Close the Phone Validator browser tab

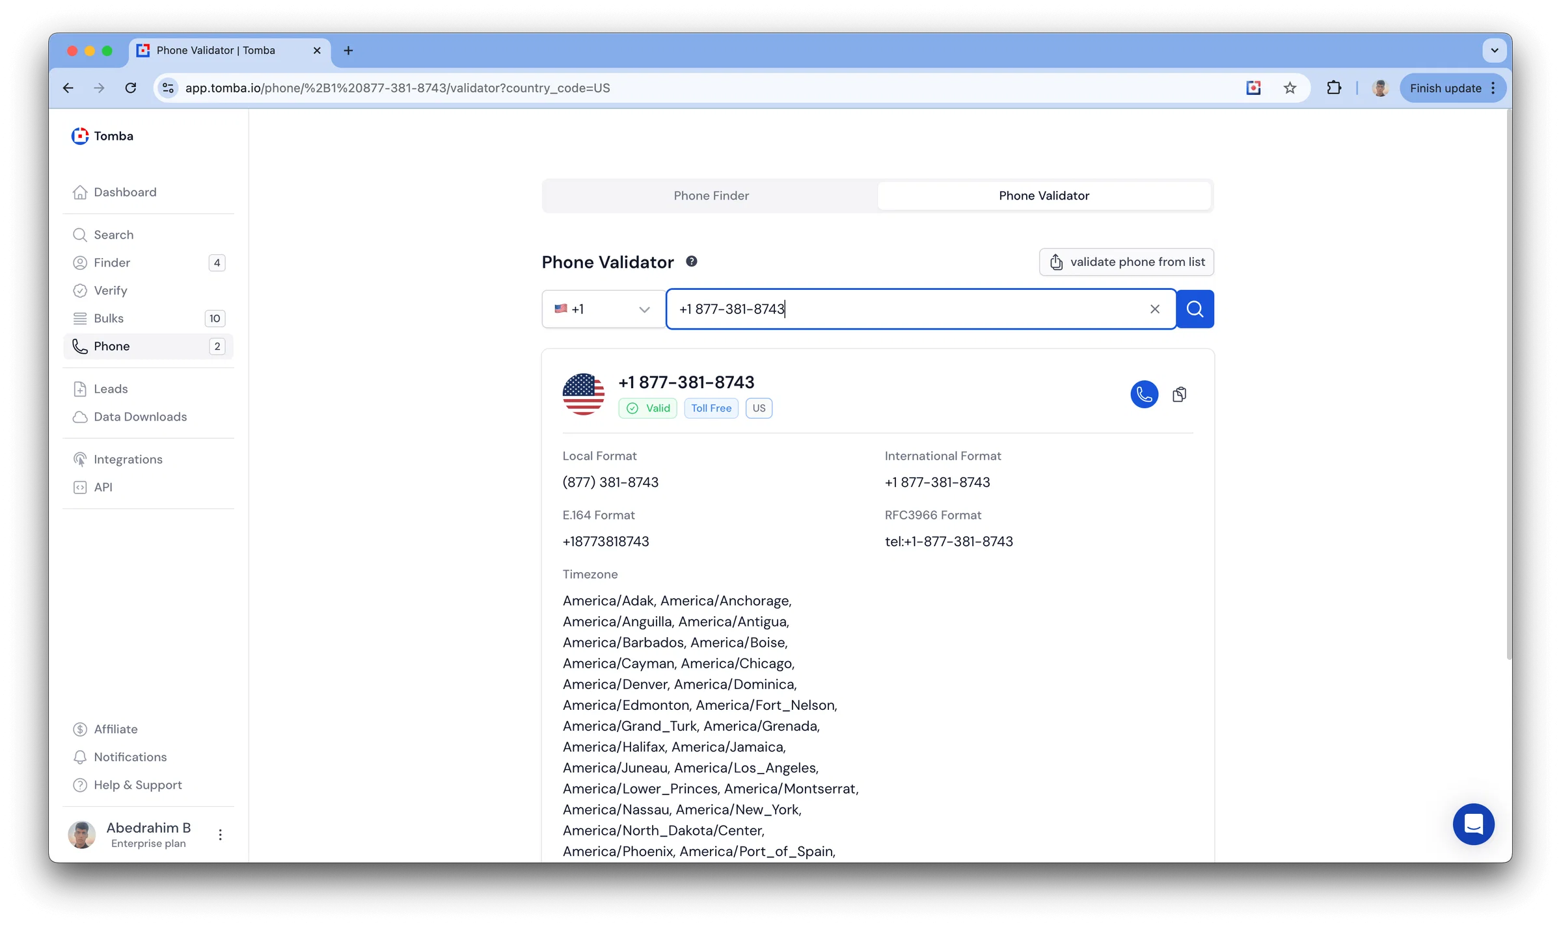[317, 51]
